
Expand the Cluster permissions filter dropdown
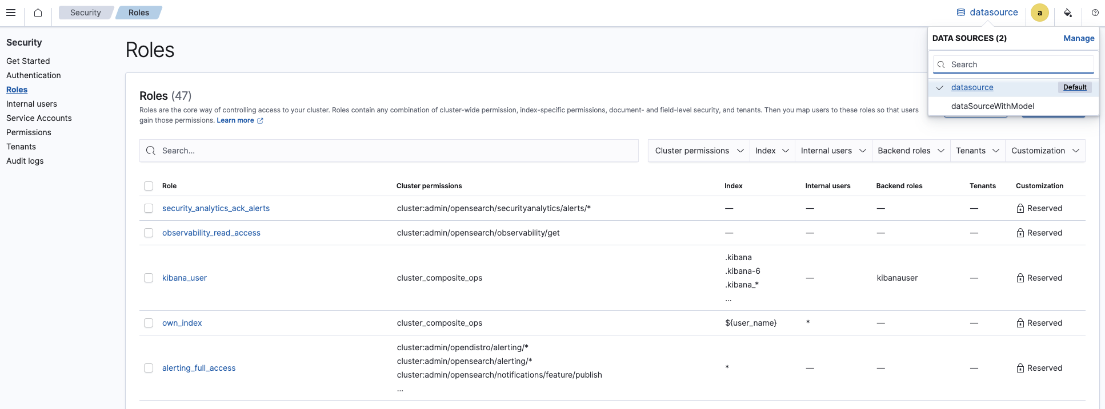699,151
